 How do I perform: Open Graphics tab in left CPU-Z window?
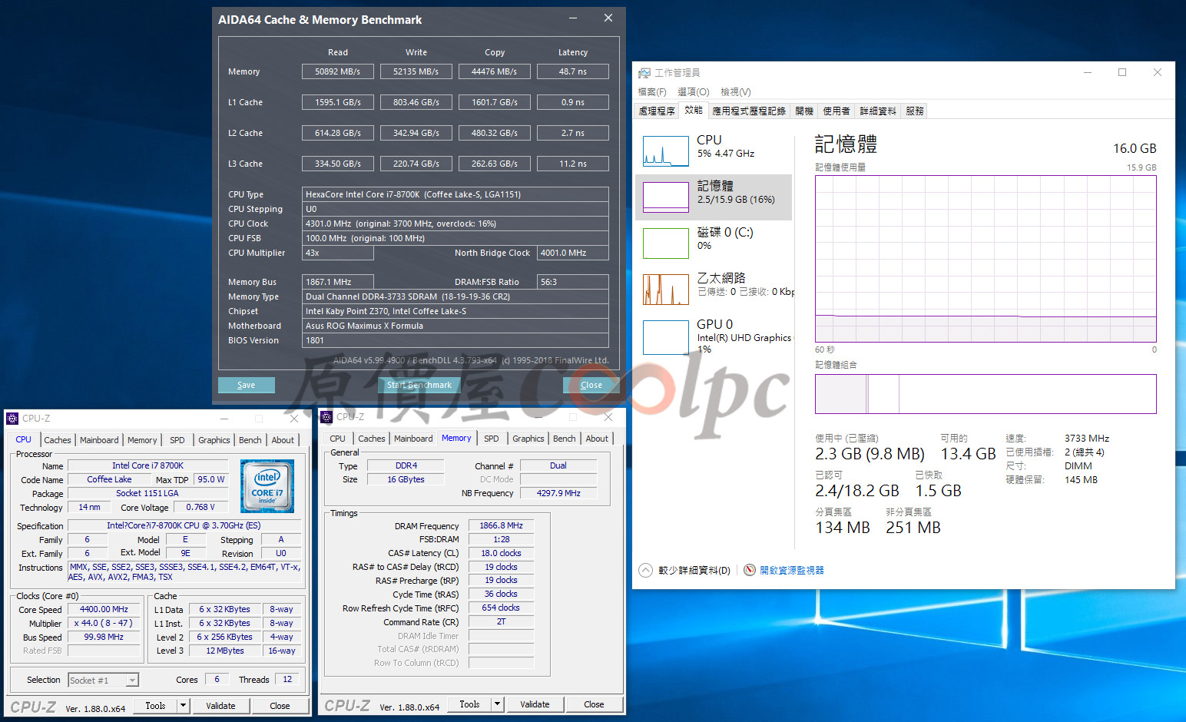pyautogui.click(x=214, y=440)
